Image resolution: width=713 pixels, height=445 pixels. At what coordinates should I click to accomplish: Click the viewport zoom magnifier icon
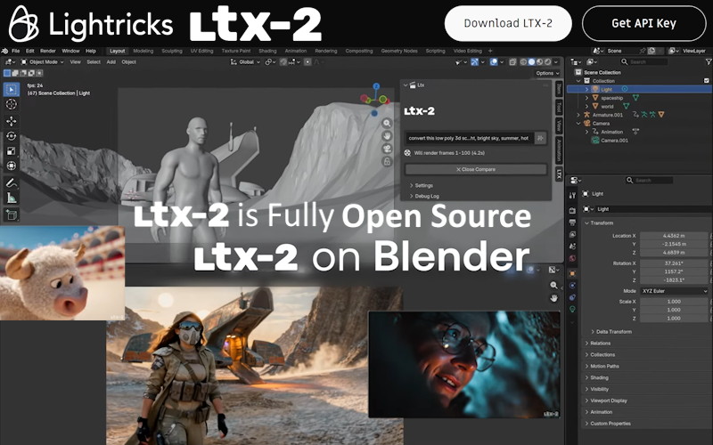(388, 124)
